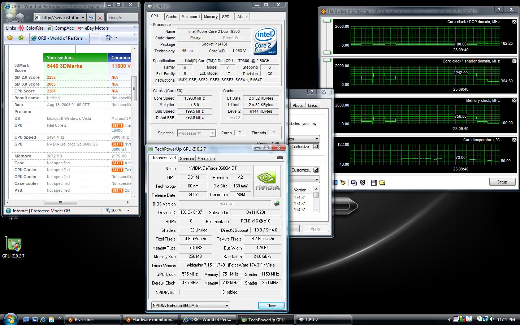Click the red X stop loading icon

[x=100, y=17]
